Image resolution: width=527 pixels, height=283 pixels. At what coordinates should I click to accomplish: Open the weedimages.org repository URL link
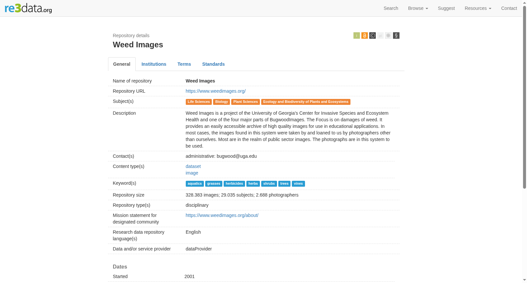(215, 91)
